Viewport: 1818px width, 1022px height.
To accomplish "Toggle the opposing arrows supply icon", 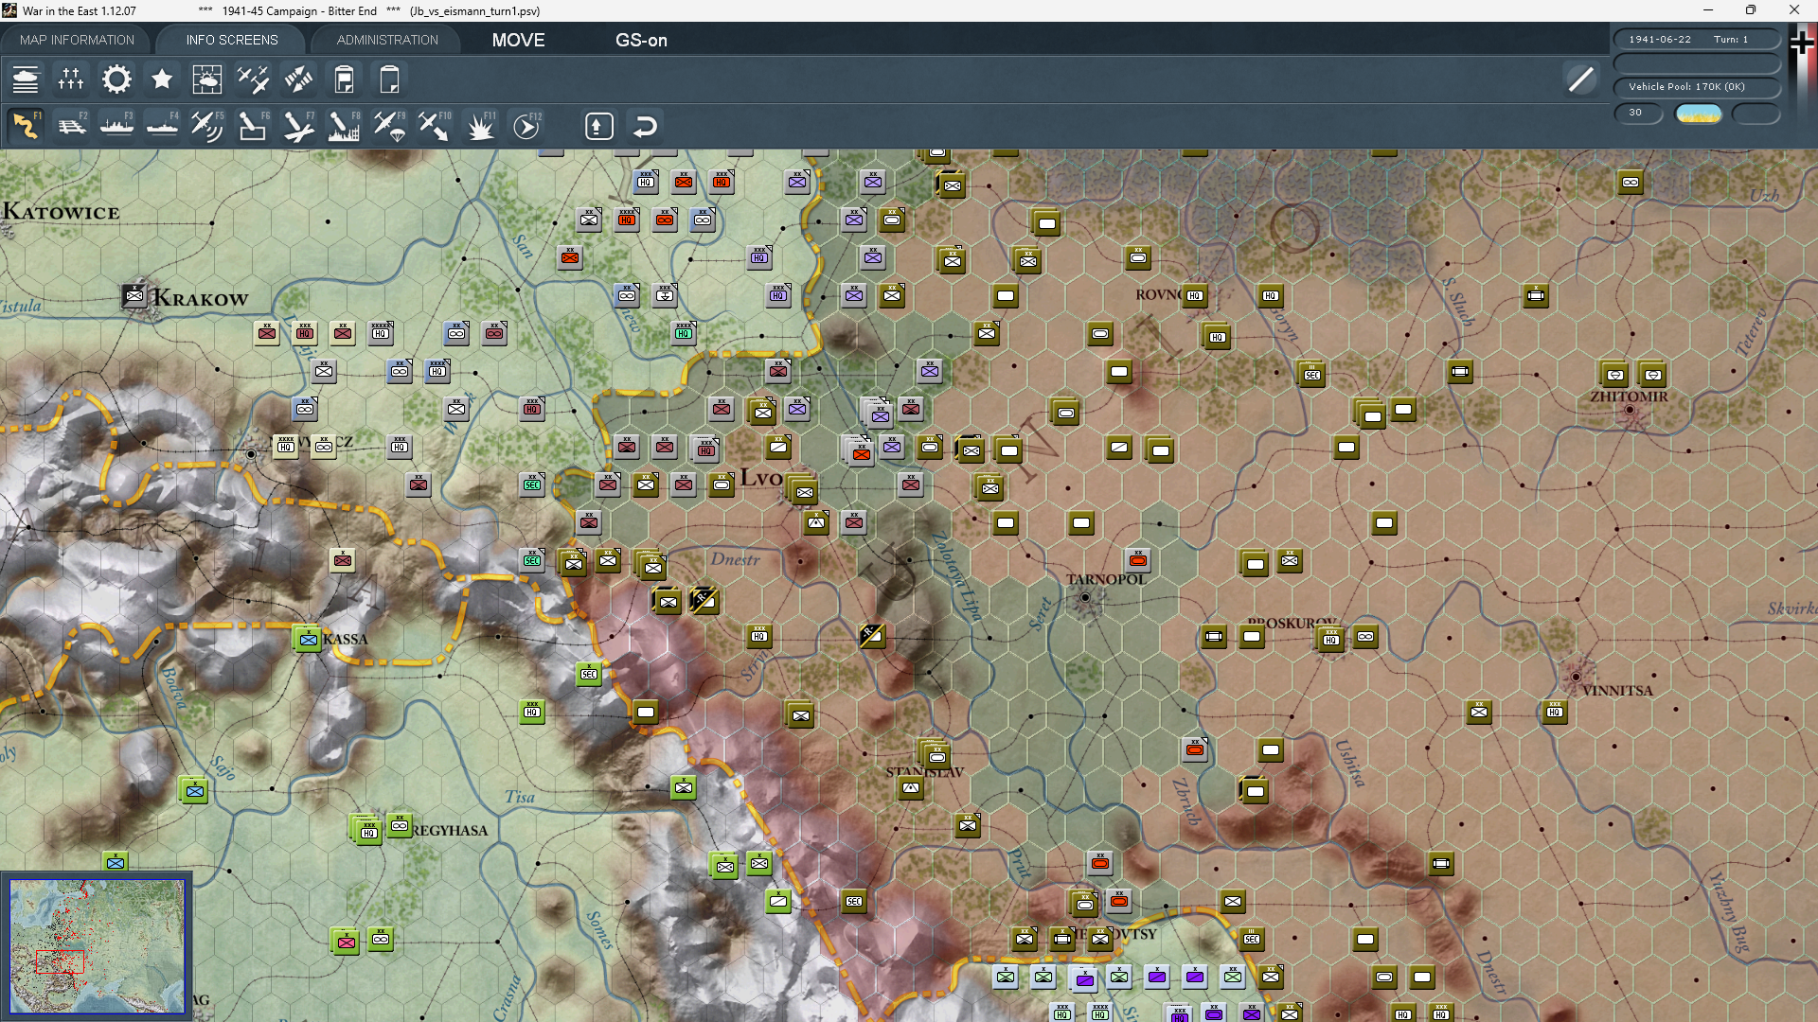I will pos(298,79).
